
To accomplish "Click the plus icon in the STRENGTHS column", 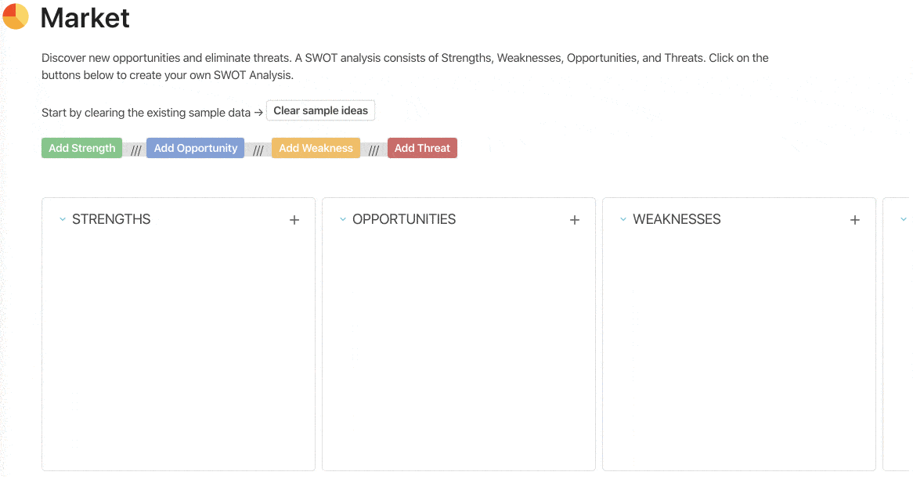I will (x=294, y=220).
